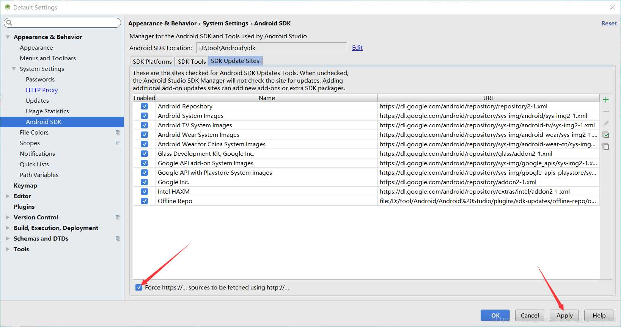Switch to the SDK Platforms tab
Image resolution: width=621 pixels, height=327 pixels.
coord(152,61)
